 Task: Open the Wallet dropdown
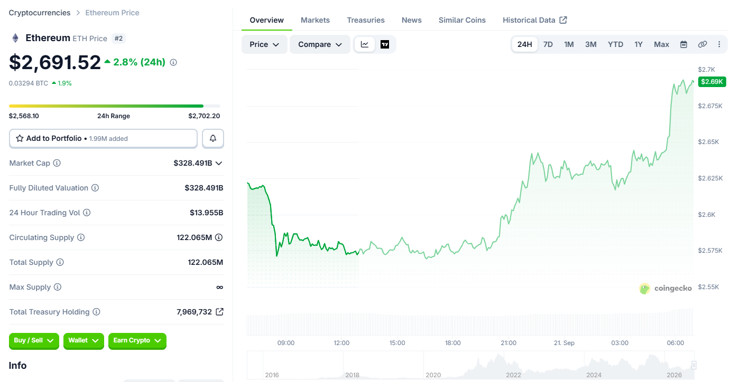coord(84,341)
